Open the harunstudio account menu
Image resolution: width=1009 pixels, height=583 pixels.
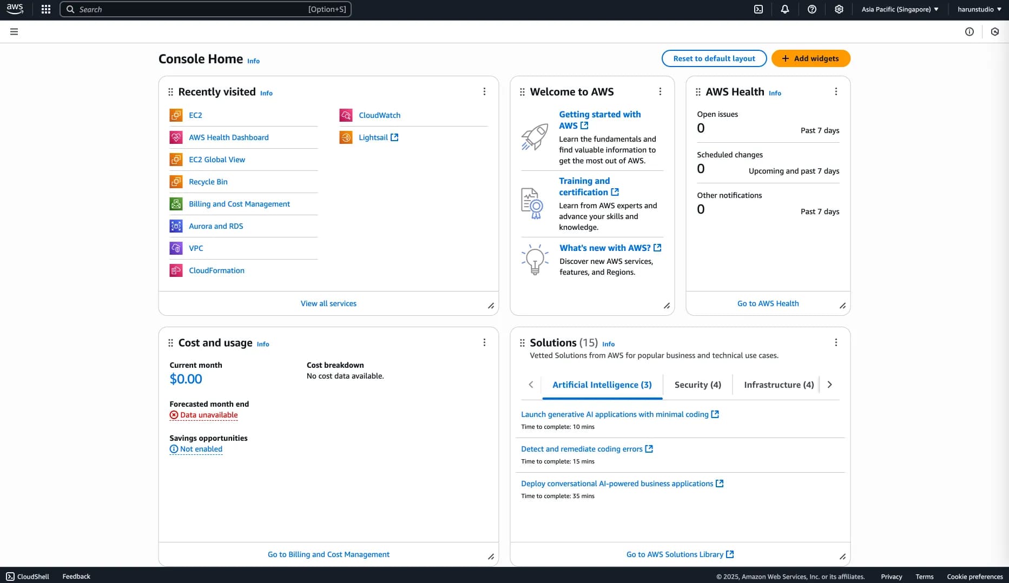978,9
